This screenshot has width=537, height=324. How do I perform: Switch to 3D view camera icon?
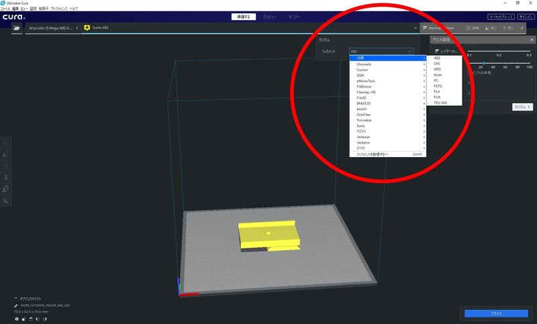pyautogui.click(x=16, y=319)
